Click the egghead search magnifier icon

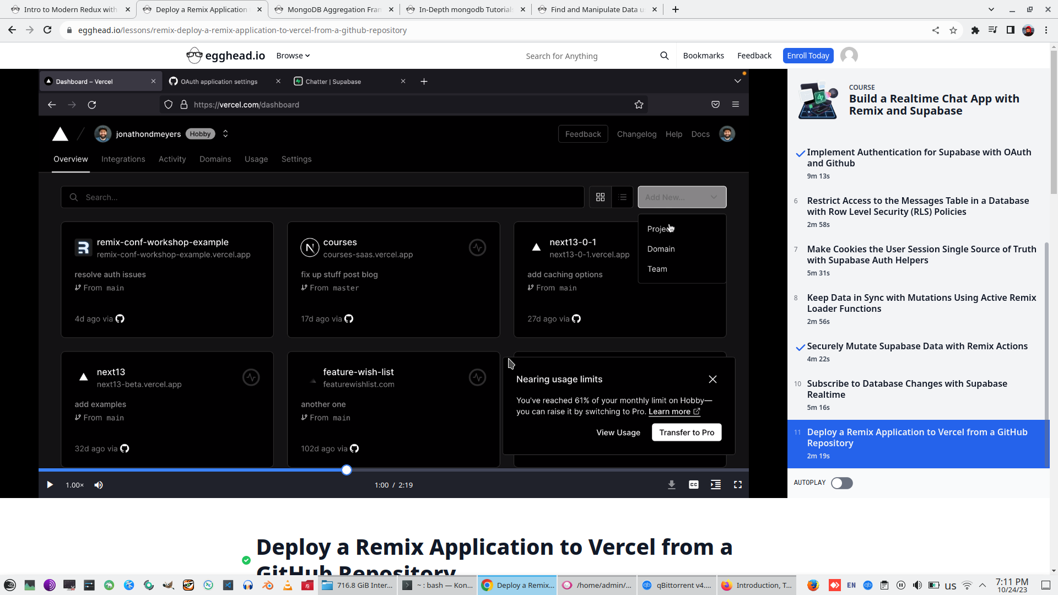click(664, 56)
